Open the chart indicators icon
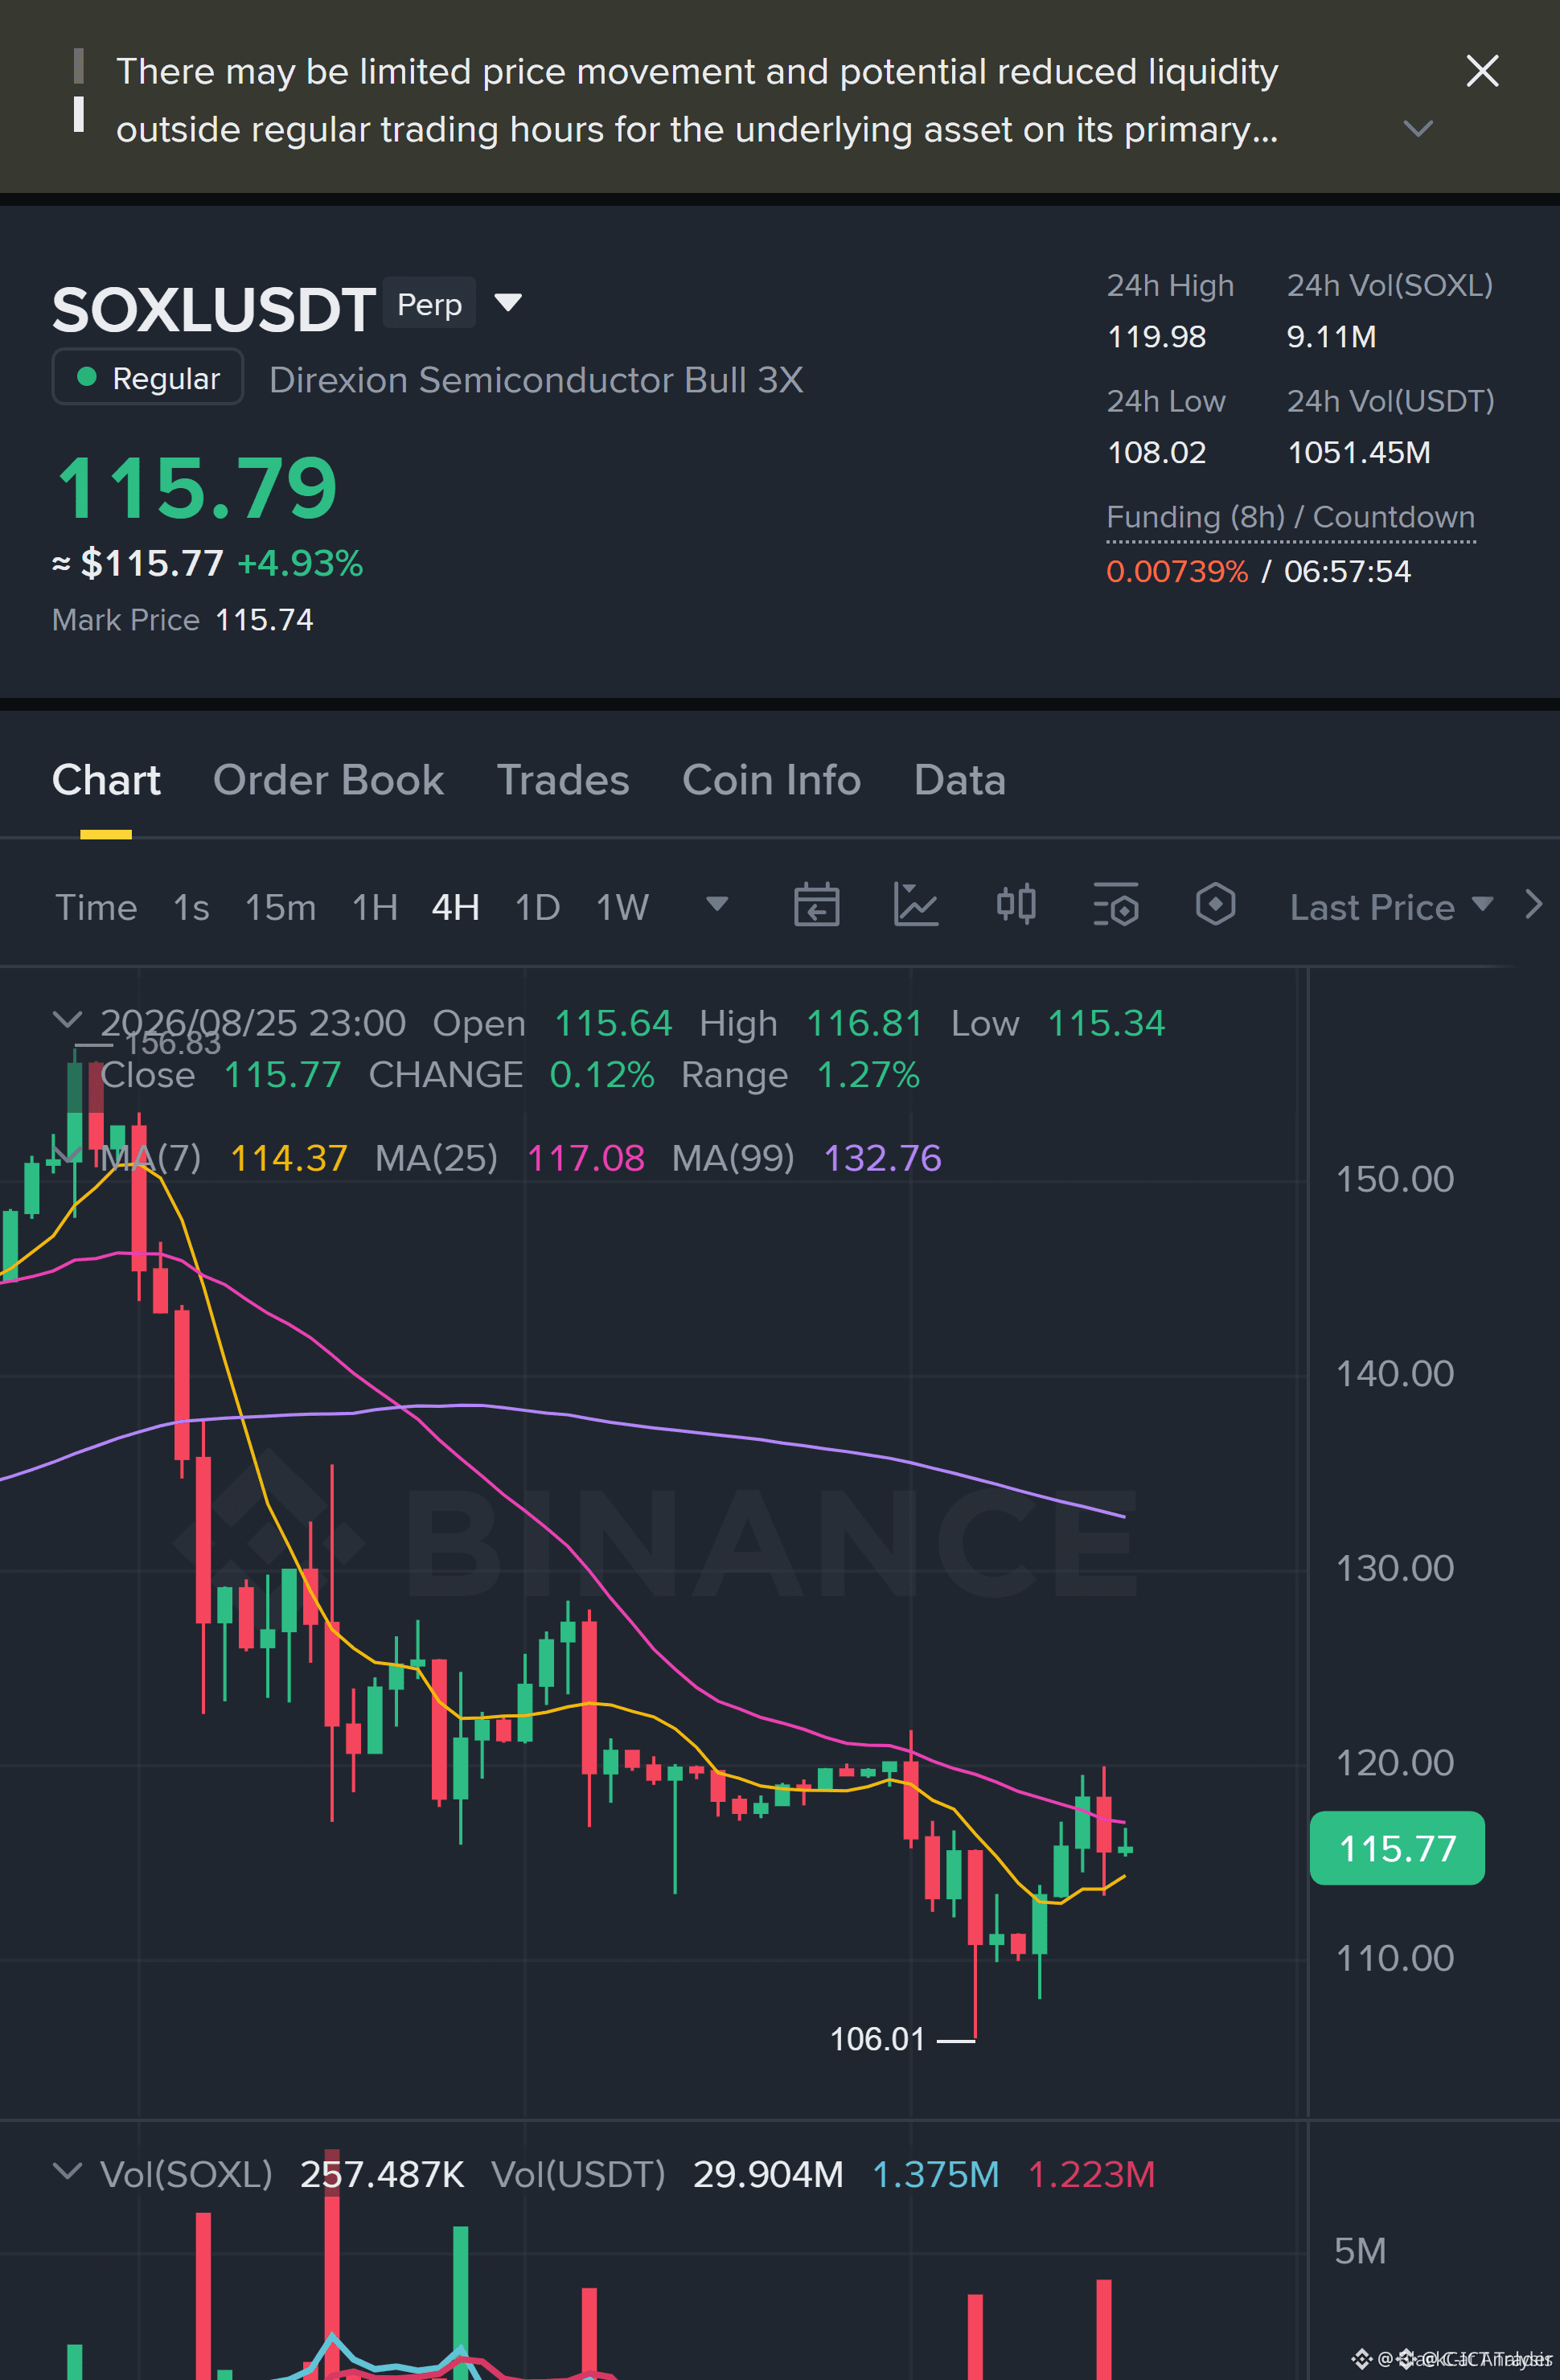This screenshot has height=2380, width=1560. point(915,905)
